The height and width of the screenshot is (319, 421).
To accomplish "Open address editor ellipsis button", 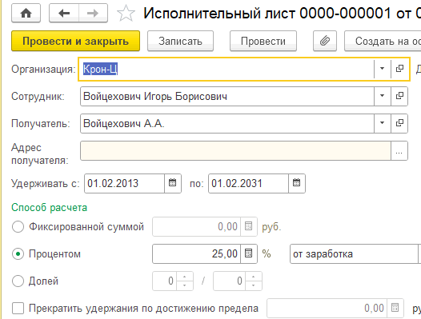I will [399, 151].
